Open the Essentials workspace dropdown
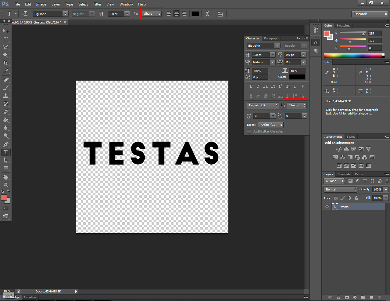This screenshot has height=301, width=390. point(370,14)
